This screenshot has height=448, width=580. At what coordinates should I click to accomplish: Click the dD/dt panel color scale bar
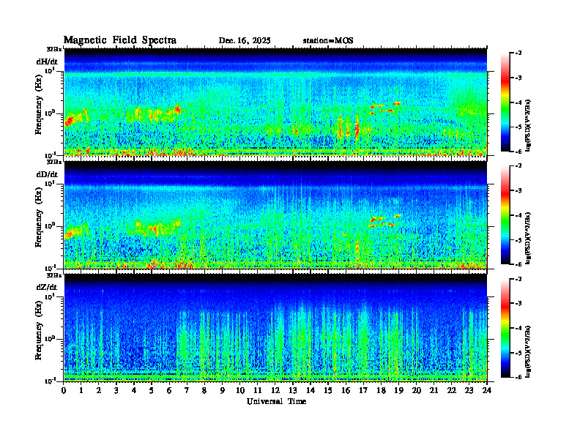click(505, 214)
